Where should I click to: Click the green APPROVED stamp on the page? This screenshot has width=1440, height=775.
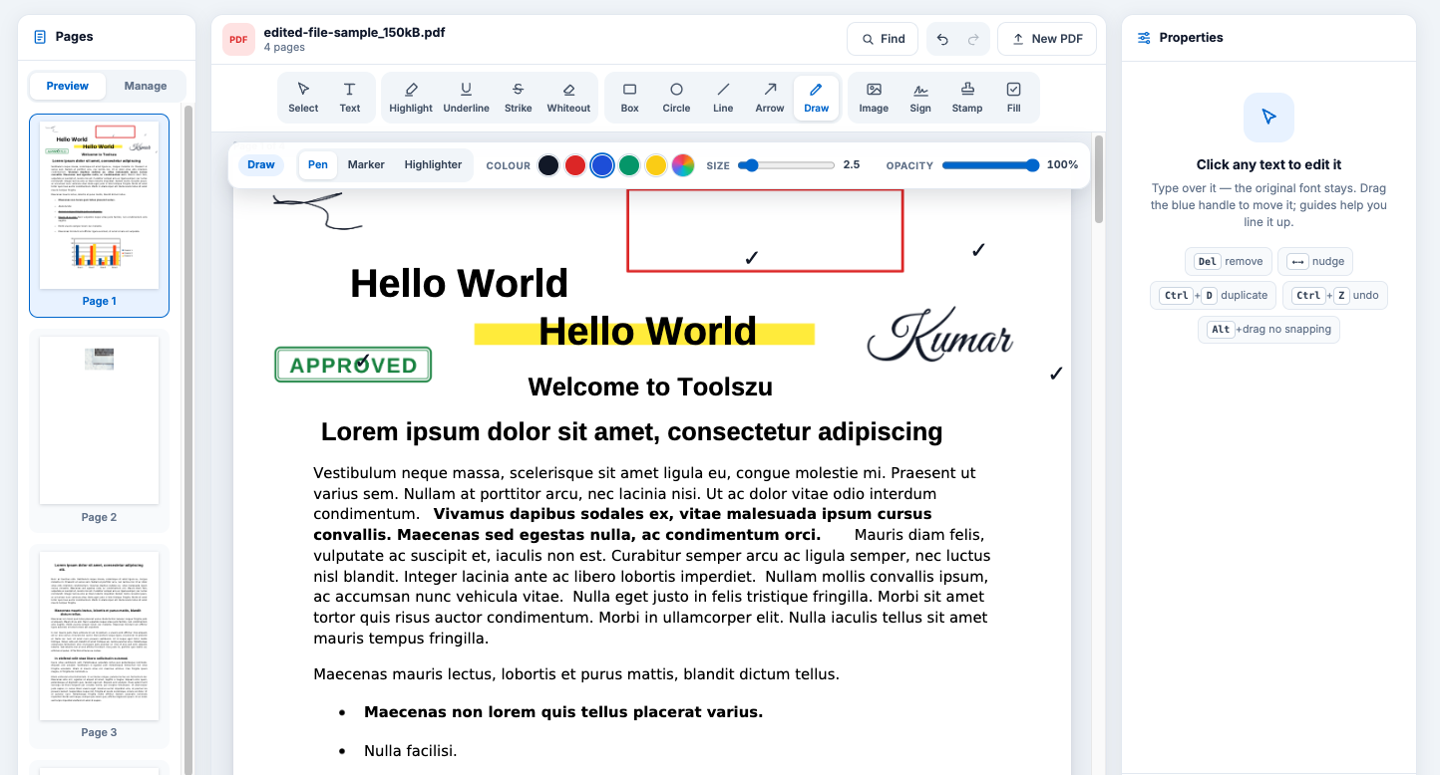click(353, 365)
